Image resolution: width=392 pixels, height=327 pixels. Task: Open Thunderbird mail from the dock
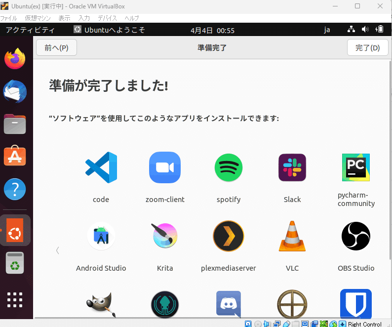(x=15, y=91)
